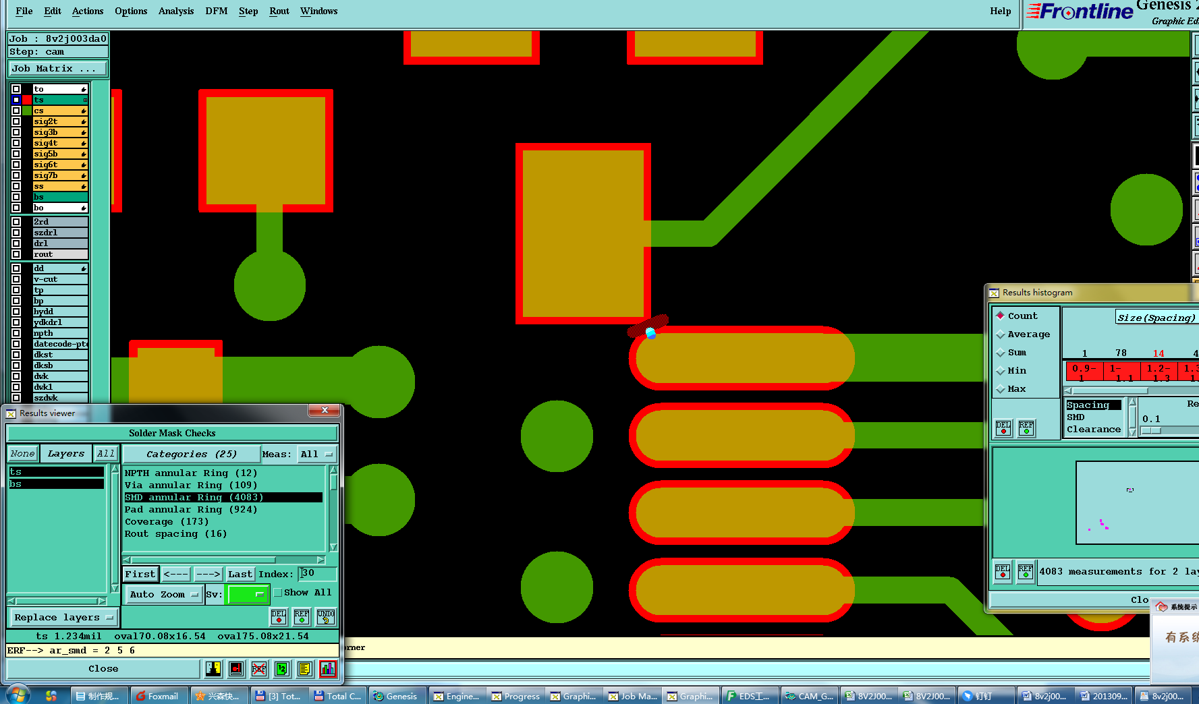Open the Rout menu
Viewport: 1199px width, 704px height.
279,11
